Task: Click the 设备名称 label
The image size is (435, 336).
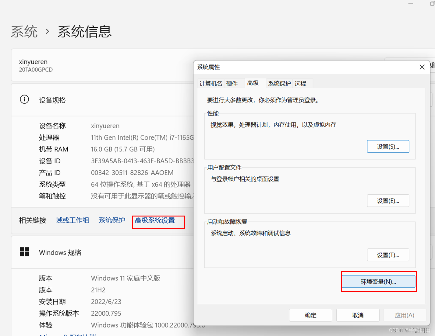Action: [x=52, y=126]
